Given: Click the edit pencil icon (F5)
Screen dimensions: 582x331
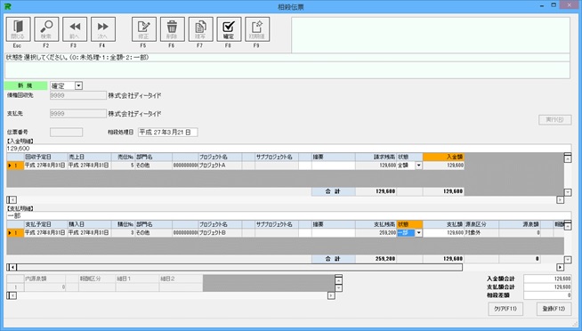Looking at the screenshot, I should [144, 29].
